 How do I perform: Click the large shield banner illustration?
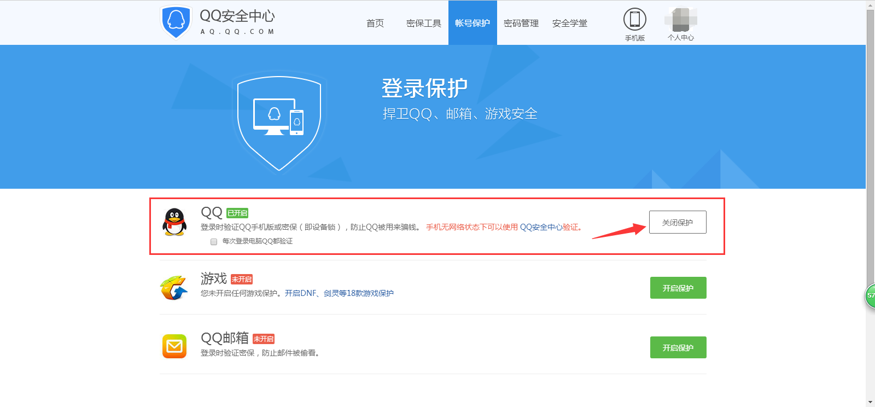tap(279, 123)
